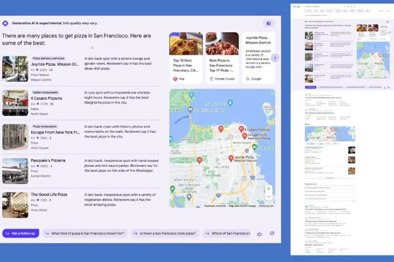394x262 pixels.
Task: Toggle the layout view icon at top right
Action: click(269, 24)
